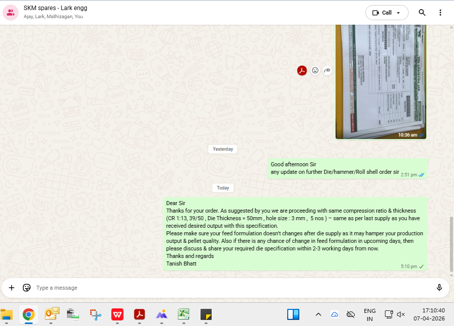Search messages with the magnifier icon
This screenshot has height=326, width=454.
[x=422, y=13]
